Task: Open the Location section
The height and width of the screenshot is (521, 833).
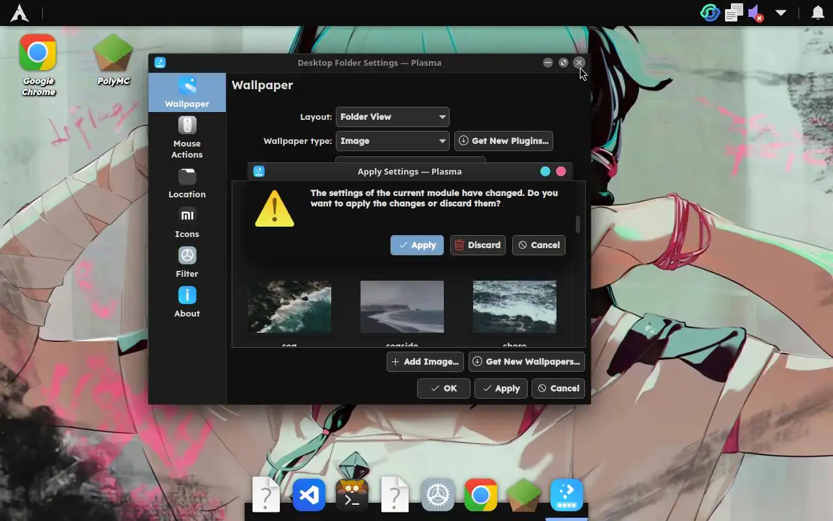Action: coord(187,182)
